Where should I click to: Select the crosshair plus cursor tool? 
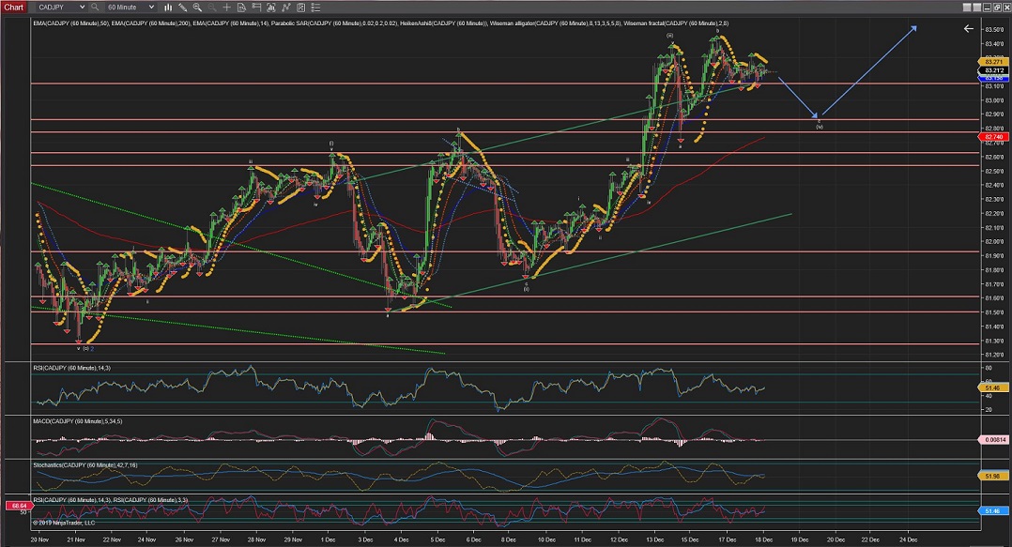tap(226, 8)
